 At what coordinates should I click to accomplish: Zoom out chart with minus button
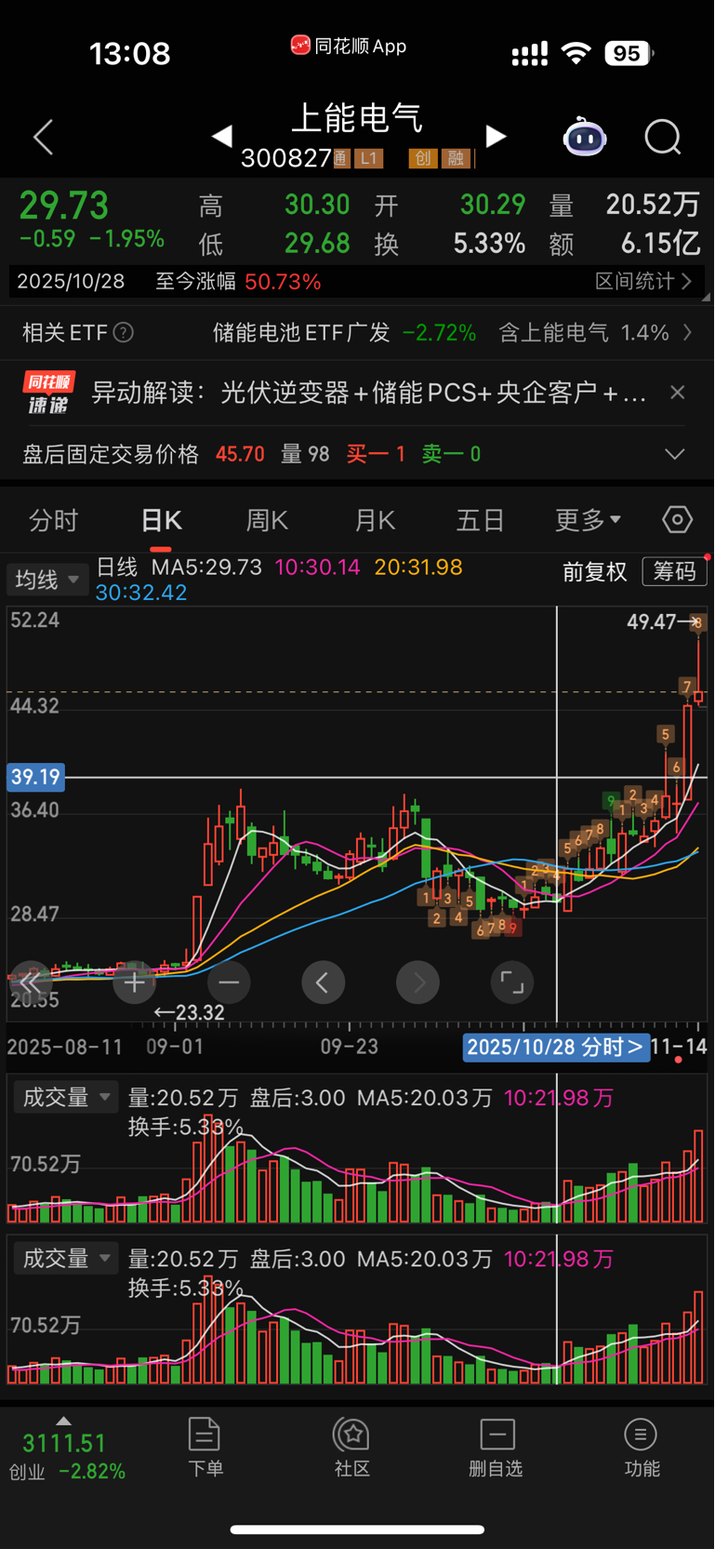coord(229,982)
